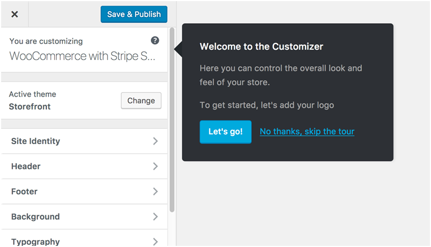Expand Header via its chevron arrow

[x=155, y=166]
